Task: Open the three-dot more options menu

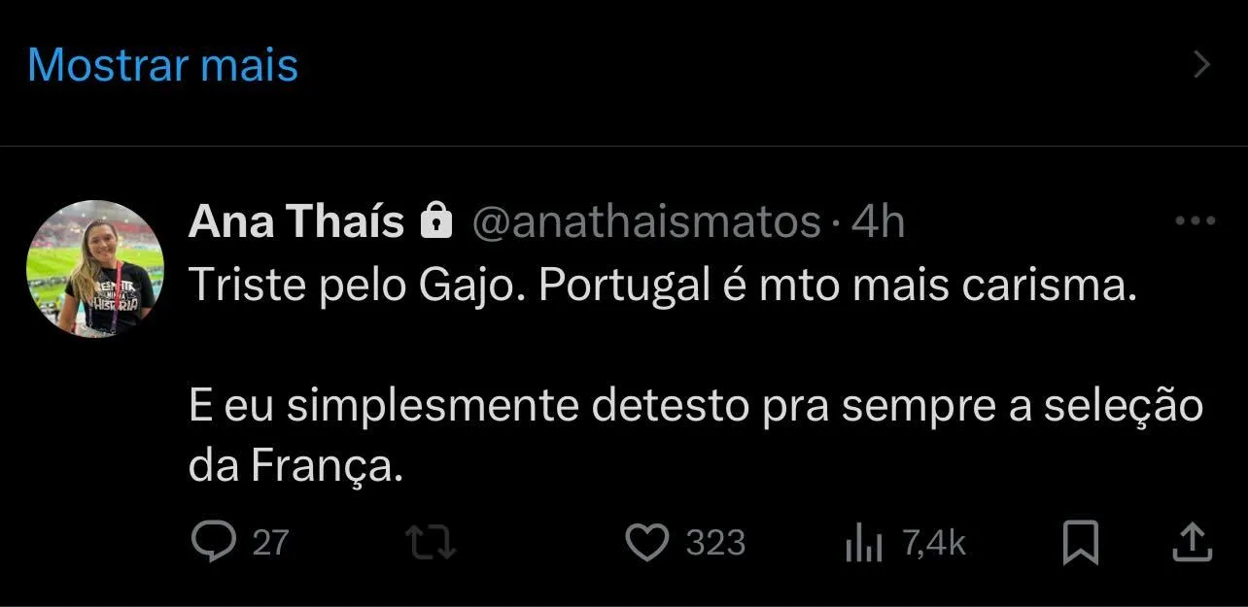Action: [x=1195, y=221]
